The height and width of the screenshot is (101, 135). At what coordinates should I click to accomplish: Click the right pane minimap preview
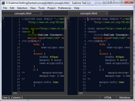click(73, 56)
